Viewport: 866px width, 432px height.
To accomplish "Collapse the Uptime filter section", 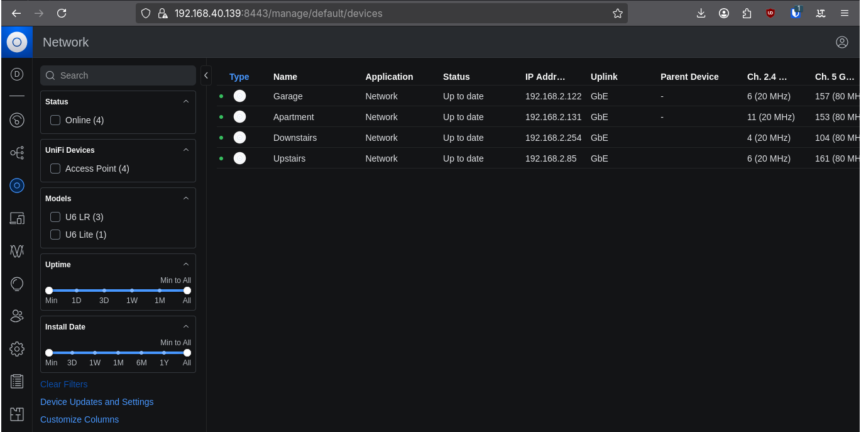I will click(185, 264).
